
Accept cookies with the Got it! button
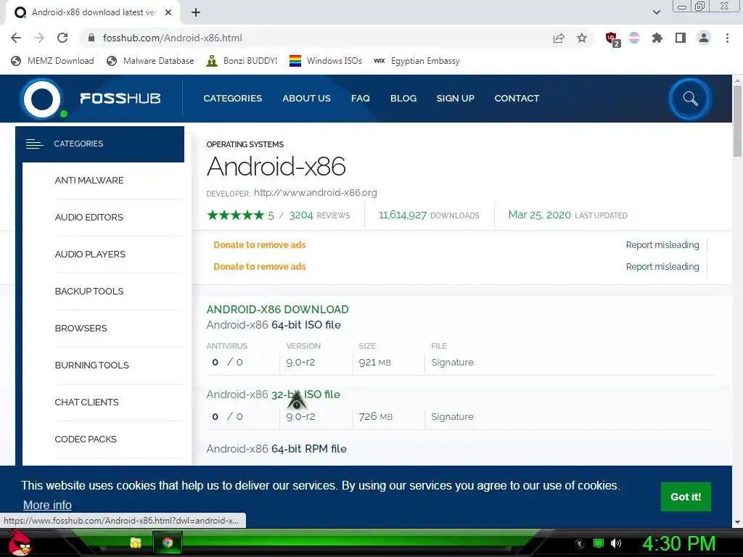point(686,497)
